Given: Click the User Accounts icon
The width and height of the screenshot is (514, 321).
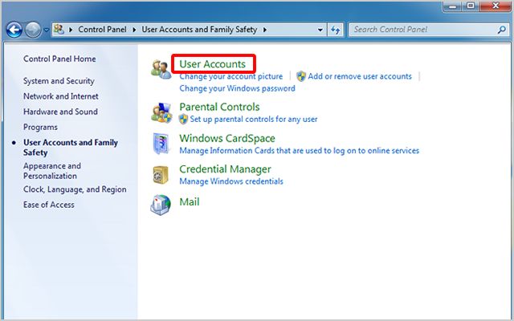Looking at the screenshot, I should click(x=161, y=69).
